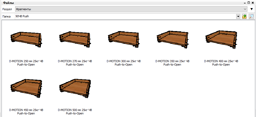Select the D-MOTION 500 мм drawer thumbnail
This screenshot has height=117, width=256.
pyautogui.click(x=75, y=88)
